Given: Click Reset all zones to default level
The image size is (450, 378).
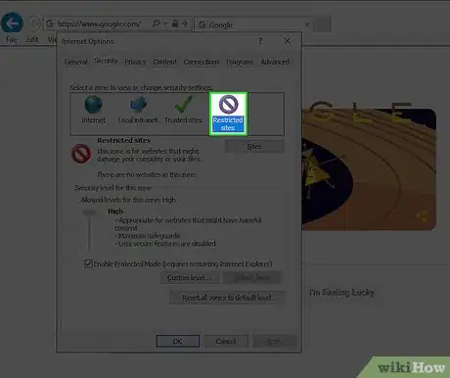Looking at the screenshot, I should click(x=227, y=298).
